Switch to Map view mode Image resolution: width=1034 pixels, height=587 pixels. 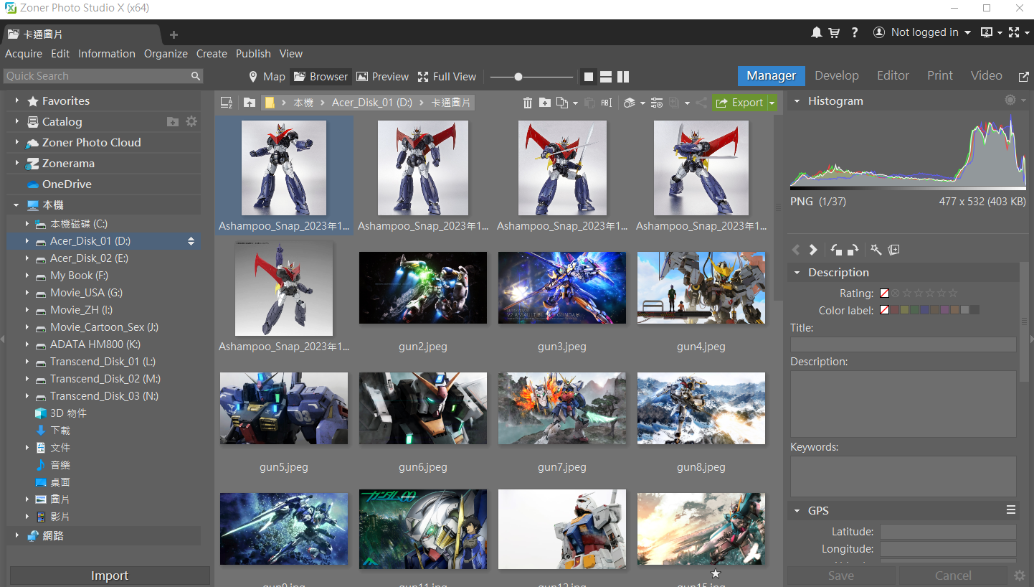[266, 77]
